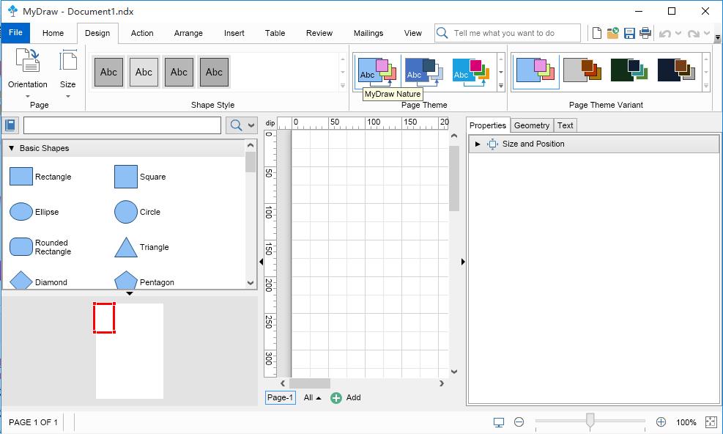The width and height of the screenshot is (723, 434).
Task: Open the Undo history dropdown arrow
Action: tap(678, 33)
